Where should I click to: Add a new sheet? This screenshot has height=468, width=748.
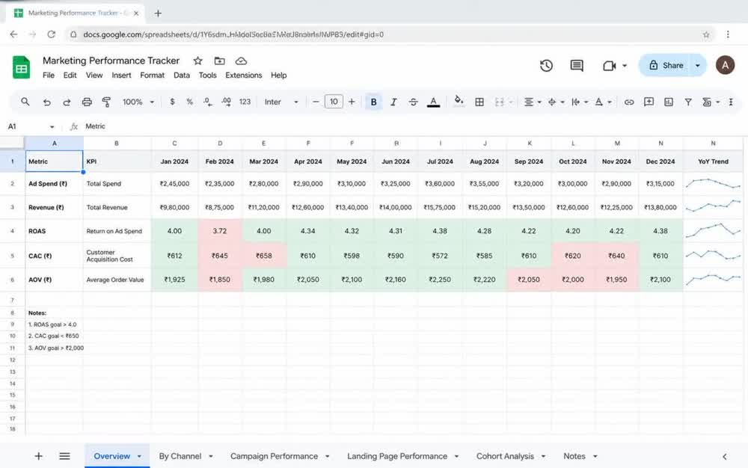pos(39,456)
